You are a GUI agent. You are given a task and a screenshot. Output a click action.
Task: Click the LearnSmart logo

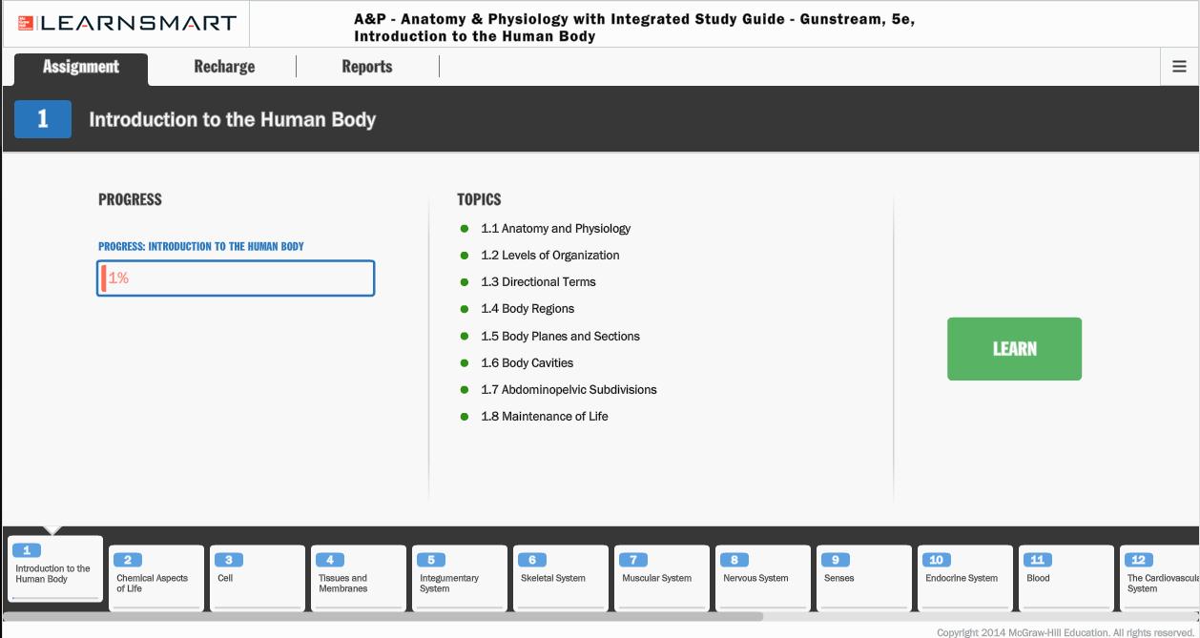pos(126,23)
